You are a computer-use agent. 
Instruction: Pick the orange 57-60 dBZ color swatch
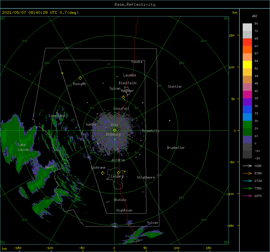[x=247, y=49]
